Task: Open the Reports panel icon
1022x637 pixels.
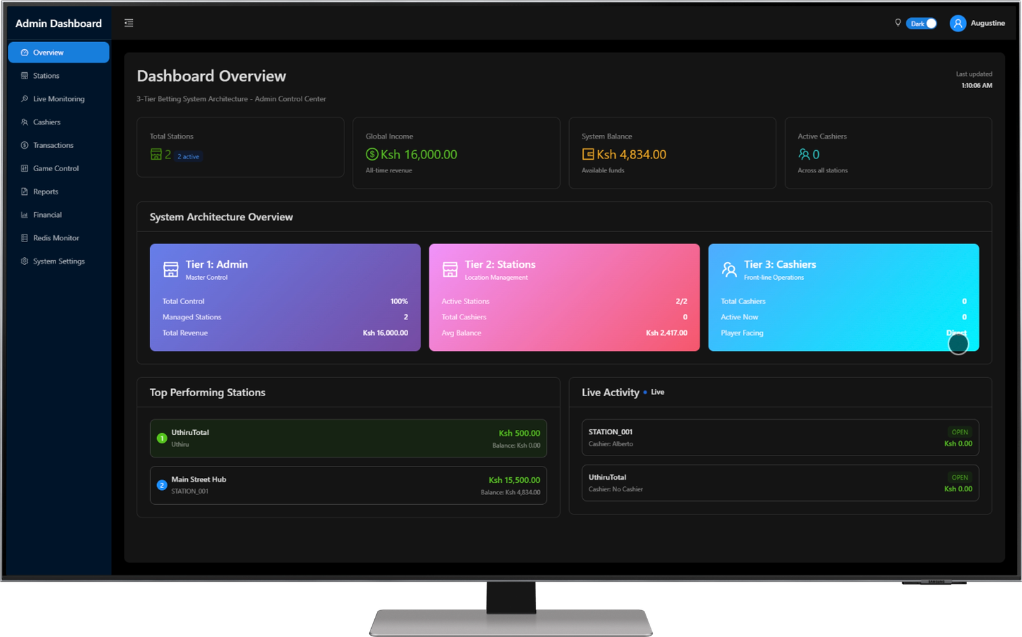Action: (x=24, y=191)
